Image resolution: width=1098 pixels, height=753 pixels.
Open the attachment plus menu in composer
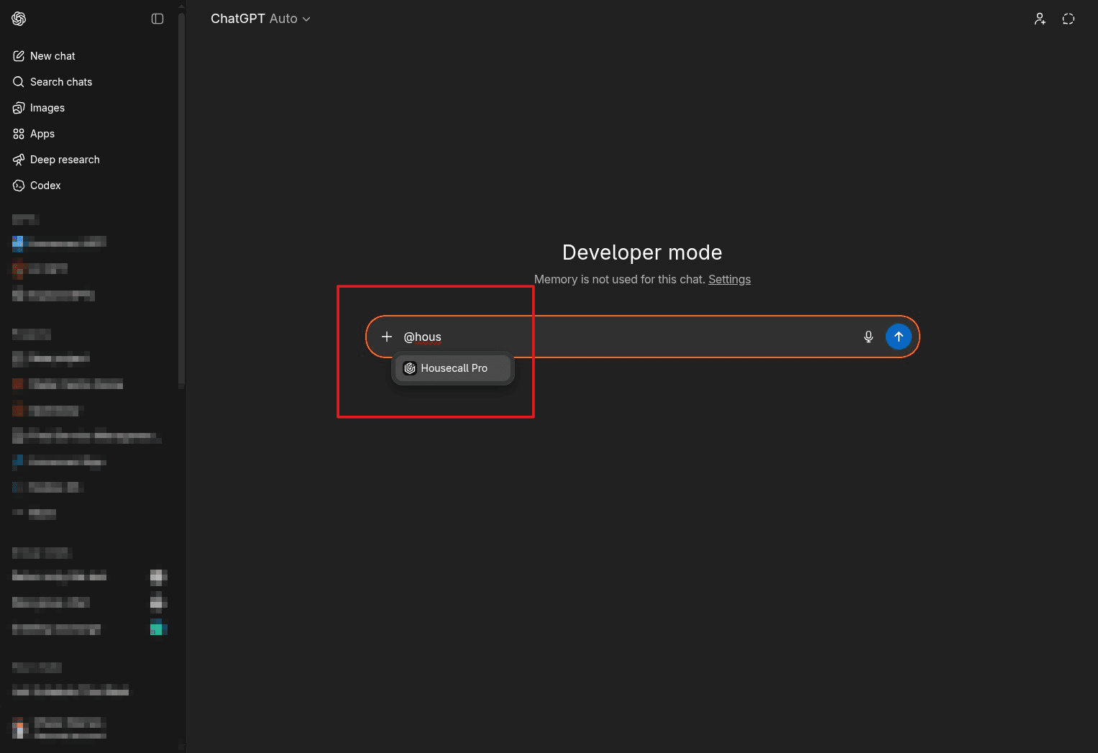point(387,336)
